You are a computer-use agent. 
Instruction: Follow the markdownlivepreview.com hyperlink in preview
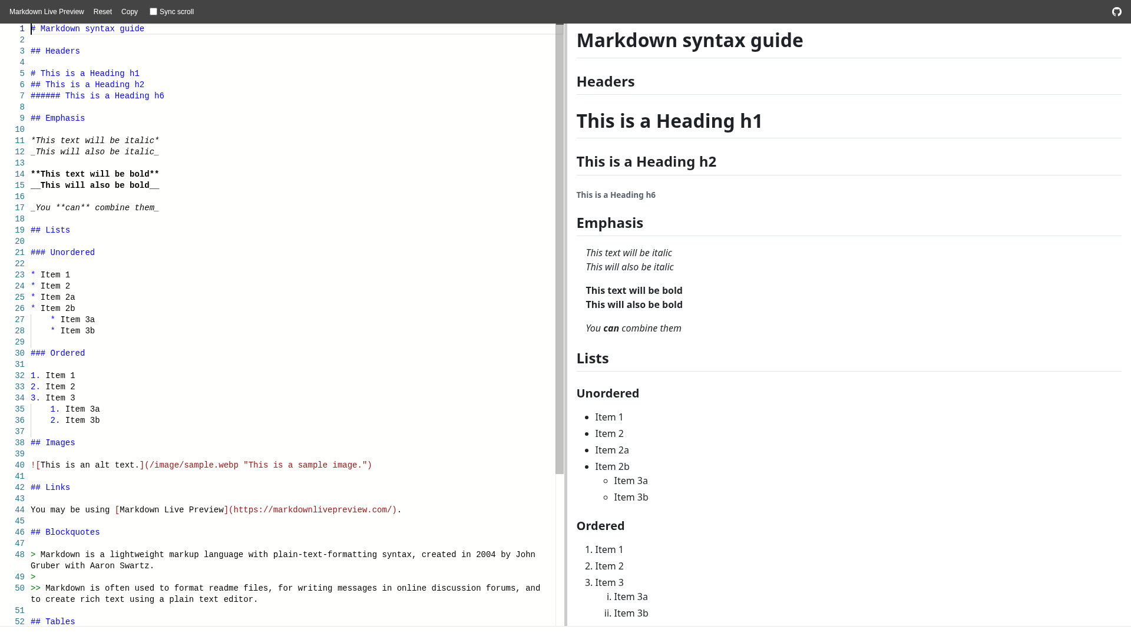314,509
